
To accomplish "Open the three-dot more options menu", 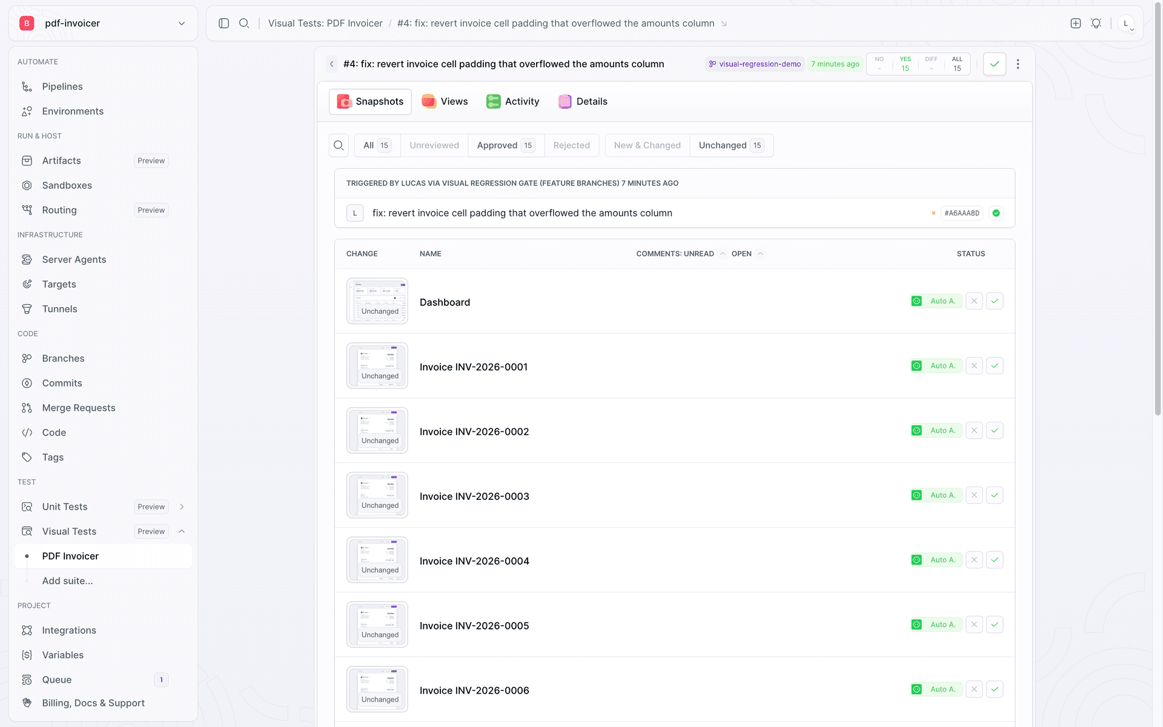I will click(1018, 64).
